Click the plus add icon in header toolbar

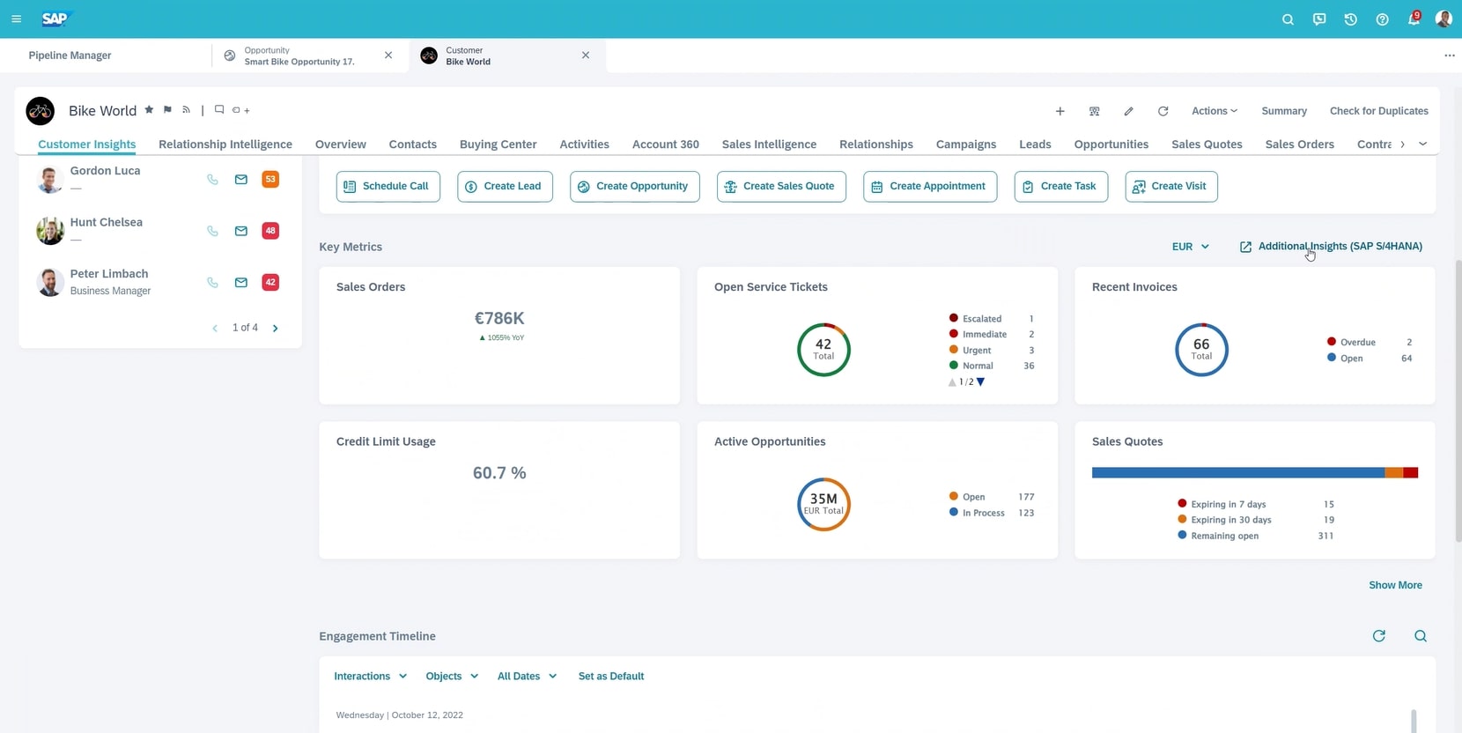click(1060, 111)
